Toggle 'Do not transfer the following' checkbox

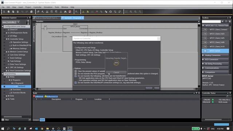(x=76, y=76)
